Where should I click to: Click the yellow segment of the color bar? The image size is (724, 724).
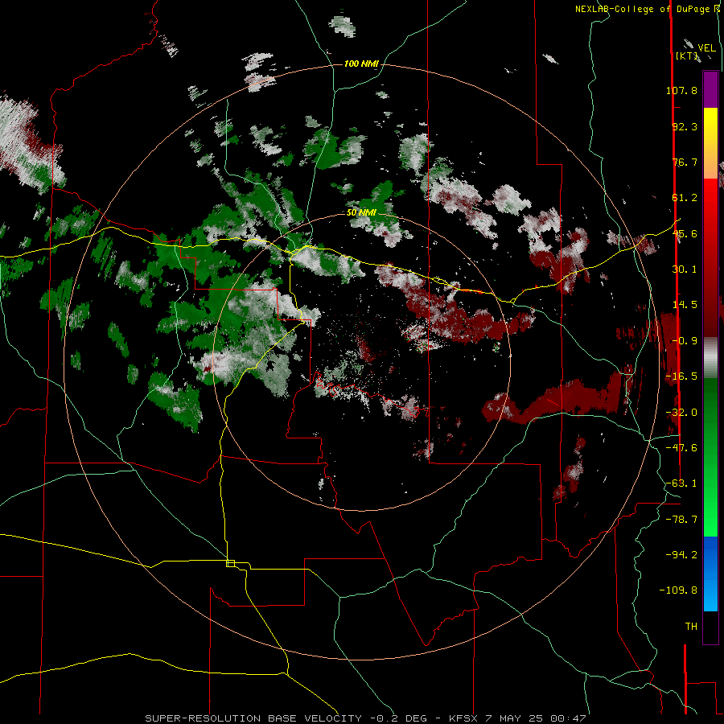(710, 127)
